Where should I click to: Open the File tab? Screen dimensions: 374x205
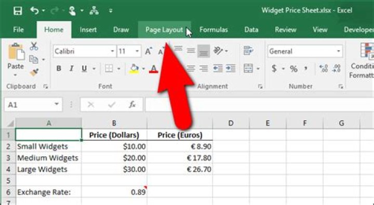coord(18,30)
